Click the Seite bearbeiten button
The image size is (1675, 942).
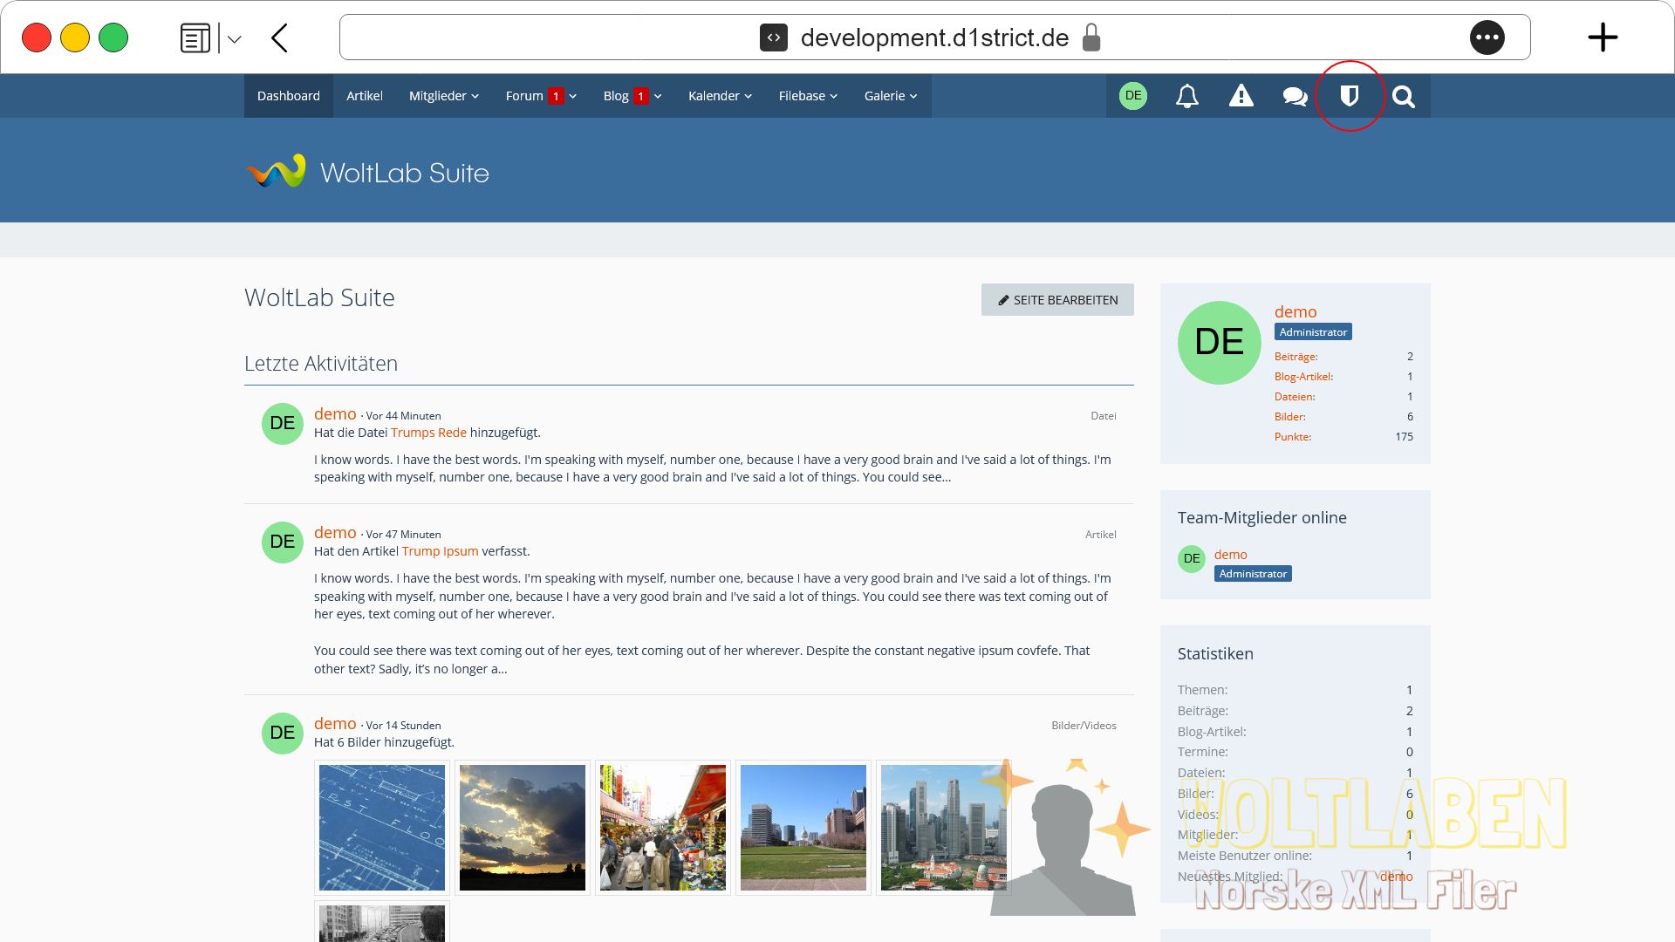(1056, 299)
